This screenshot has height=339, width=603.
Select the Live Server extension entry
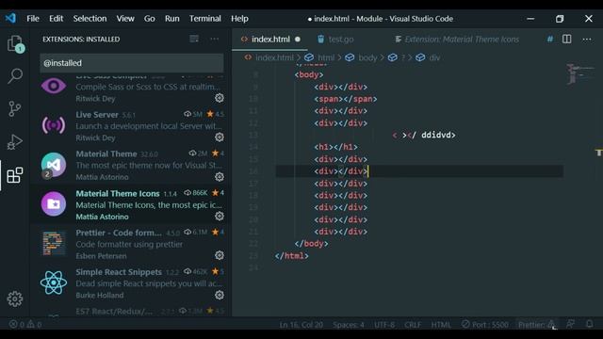[x=131, y=125]
